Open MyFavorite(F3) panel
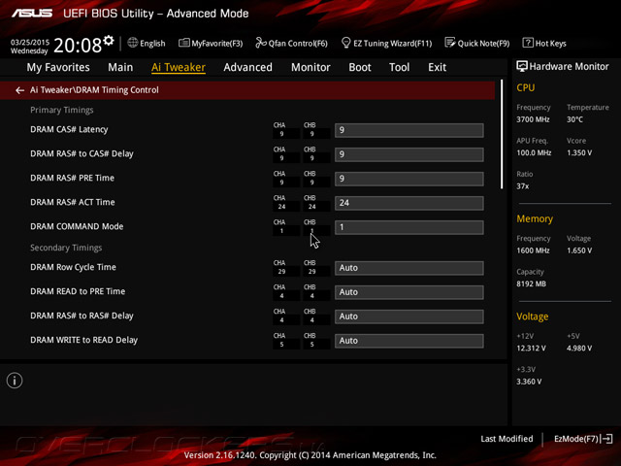 click(x=211, y=43)
